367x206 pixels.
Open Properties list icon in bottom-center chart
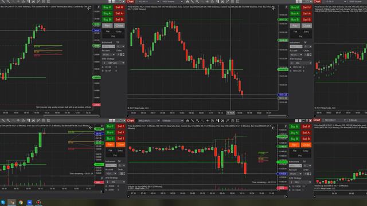(237, 121)
